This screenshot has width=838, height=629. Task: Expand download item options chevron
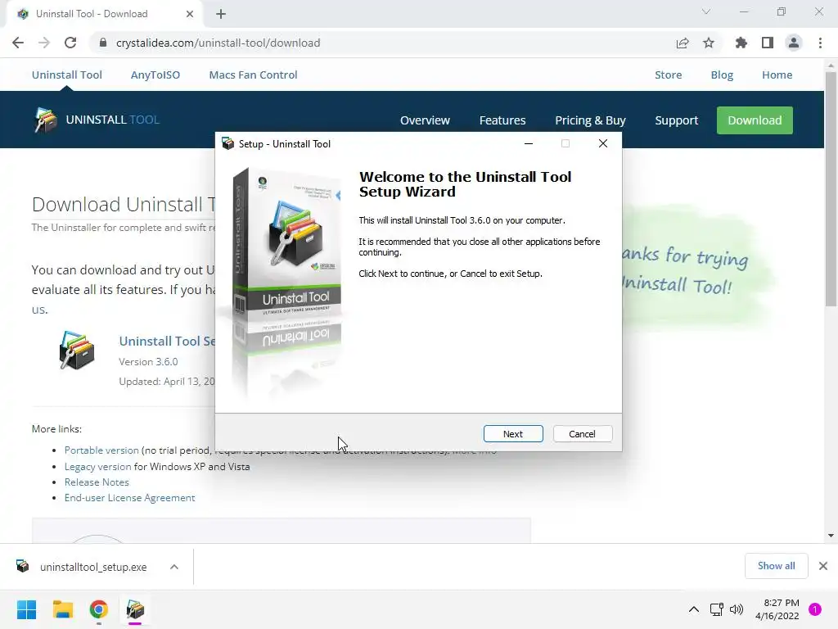[x=174, y=567]
